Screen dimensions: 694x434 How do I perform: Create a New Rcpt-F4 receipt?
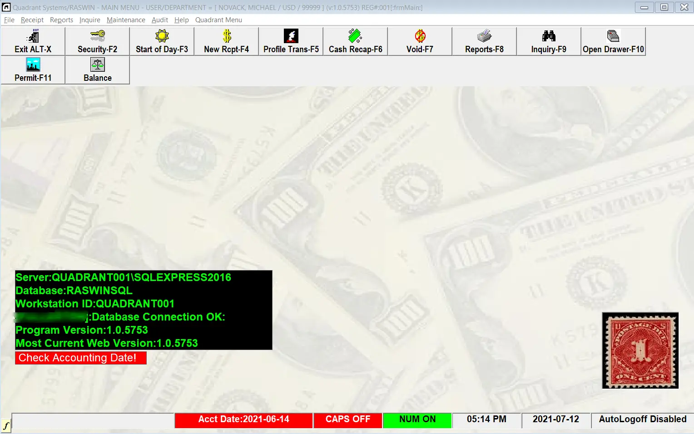(x=226, y=41)
